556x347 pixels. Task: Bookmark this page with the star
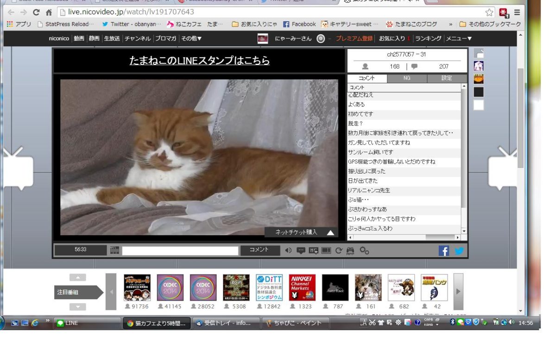489,12
